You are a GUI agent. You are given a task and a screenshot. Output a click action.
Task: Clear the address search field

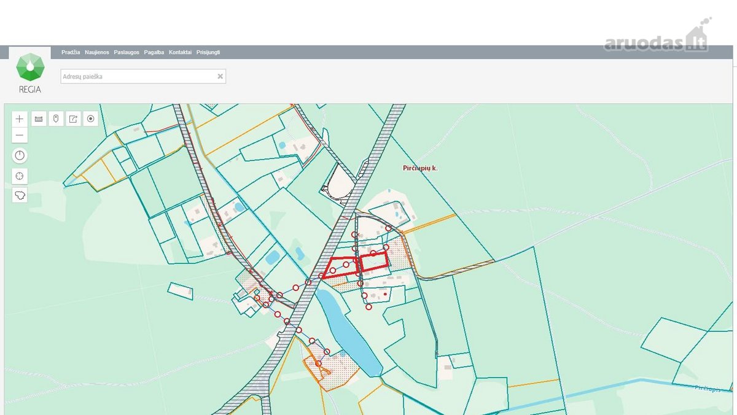coord(220,77)
